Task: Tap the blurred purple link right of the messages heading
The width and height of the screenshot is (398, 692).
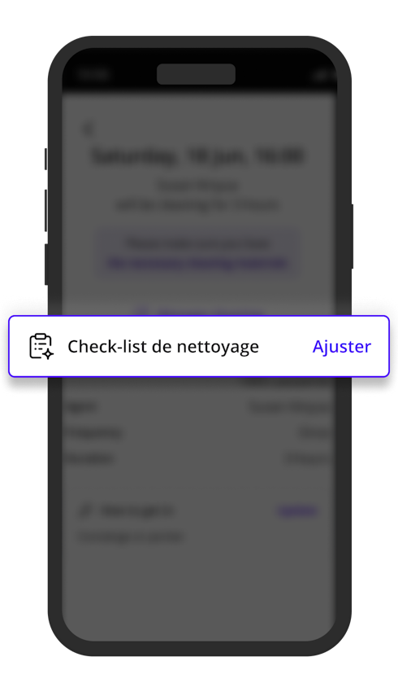Action: [x=297, y=511]
